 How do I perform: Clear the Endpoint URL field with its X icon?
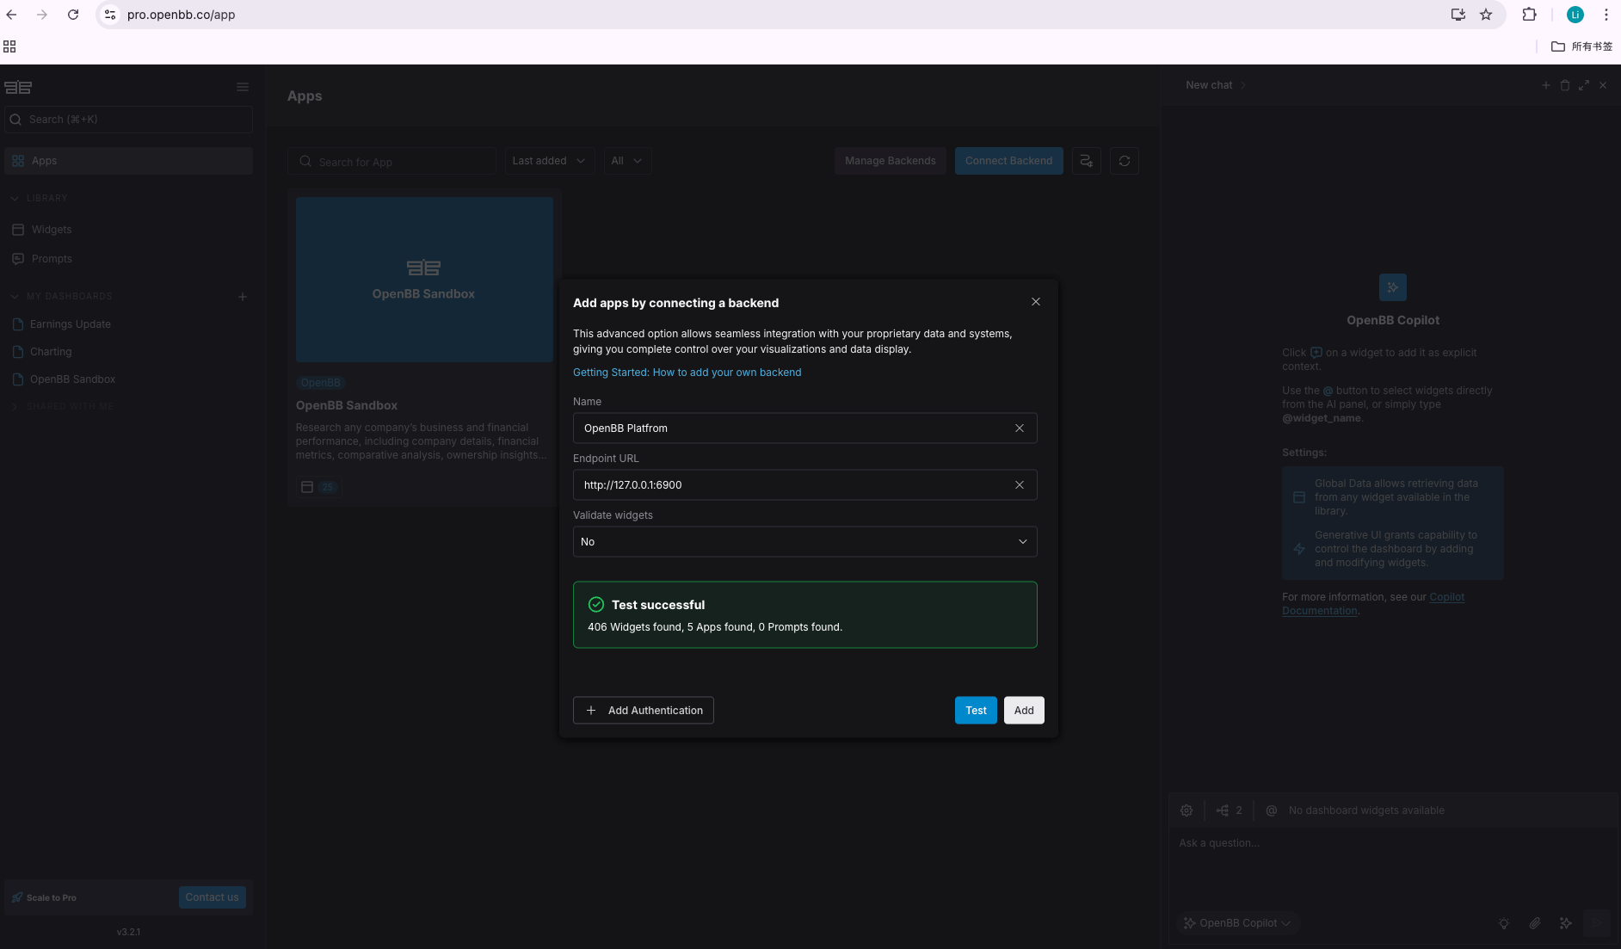tap(1019, 485)
